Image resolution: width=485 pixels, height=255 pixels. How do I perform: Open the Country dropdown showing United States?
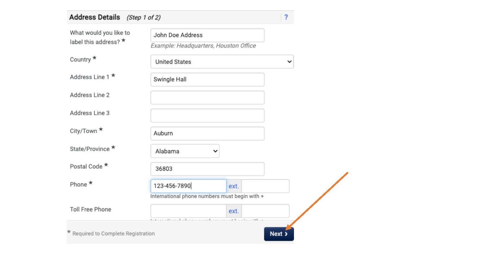click(222, 62)
